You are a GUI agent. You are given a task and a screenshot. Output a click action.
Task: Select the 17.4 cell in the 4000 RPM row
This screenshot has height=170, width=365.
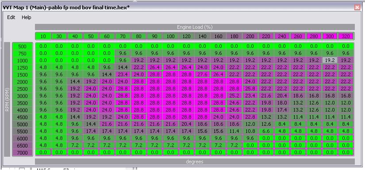(x=282, y=110)
